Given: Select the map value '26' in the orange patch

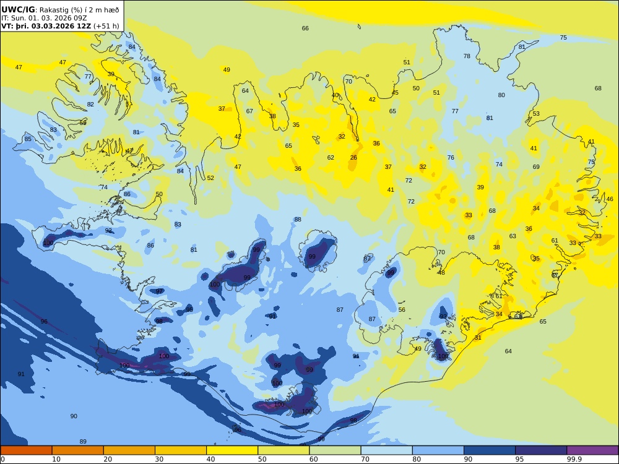Looking at the screenshot, I should [353, 158].
